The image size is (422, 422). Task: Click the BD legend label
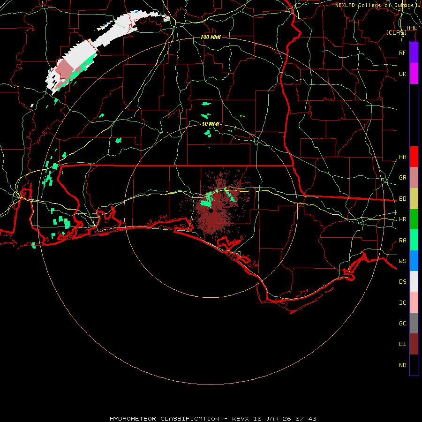[402, 199]
